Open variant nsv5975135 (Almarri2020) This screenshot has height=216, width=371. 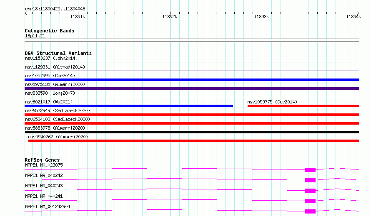(x=55, y=84)
